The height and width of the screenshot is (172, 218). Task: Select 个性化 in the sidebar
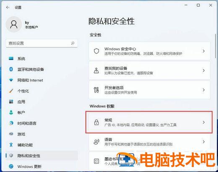42,91
